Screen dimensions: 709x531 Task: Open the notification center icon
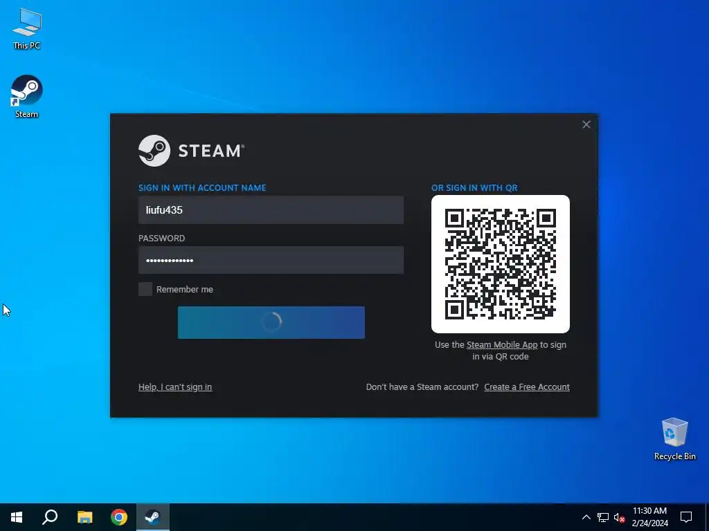686,517
